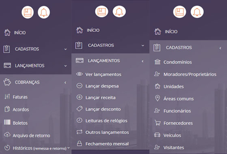The height and width of the screenshot is (154, 227).
Task: Click the padlock icon for Fechamento mensal
Action: click(x=79, y=143)
